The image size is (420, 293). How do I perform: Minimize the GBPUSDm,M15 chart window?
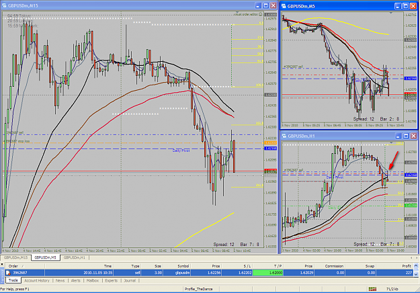coord(257,5)
